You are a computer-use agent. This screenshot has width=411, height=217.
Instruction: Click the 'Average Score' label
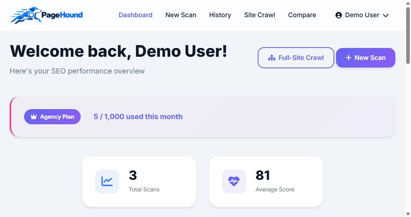(x=275, y=189)
